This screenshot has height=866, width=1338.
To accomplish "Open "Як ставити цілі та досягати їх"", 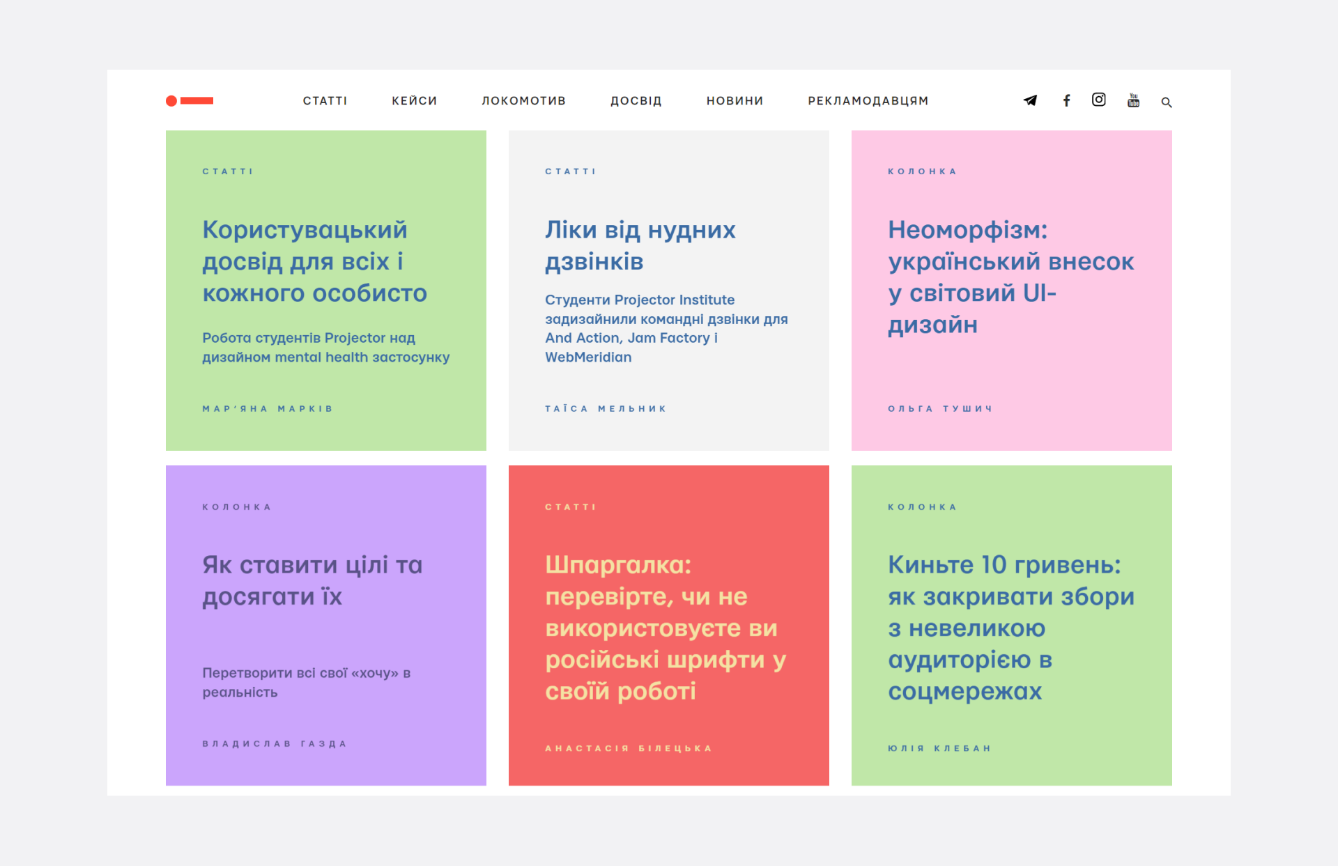I will pos(312,580).
